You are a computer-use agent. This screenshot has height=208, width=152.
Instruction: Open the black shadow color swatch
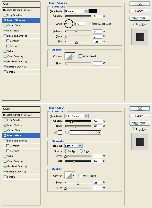(93, 11)
